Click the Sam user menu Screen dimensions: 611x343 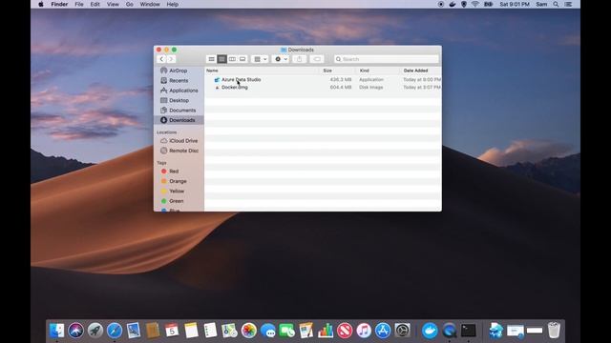point(541,4)
